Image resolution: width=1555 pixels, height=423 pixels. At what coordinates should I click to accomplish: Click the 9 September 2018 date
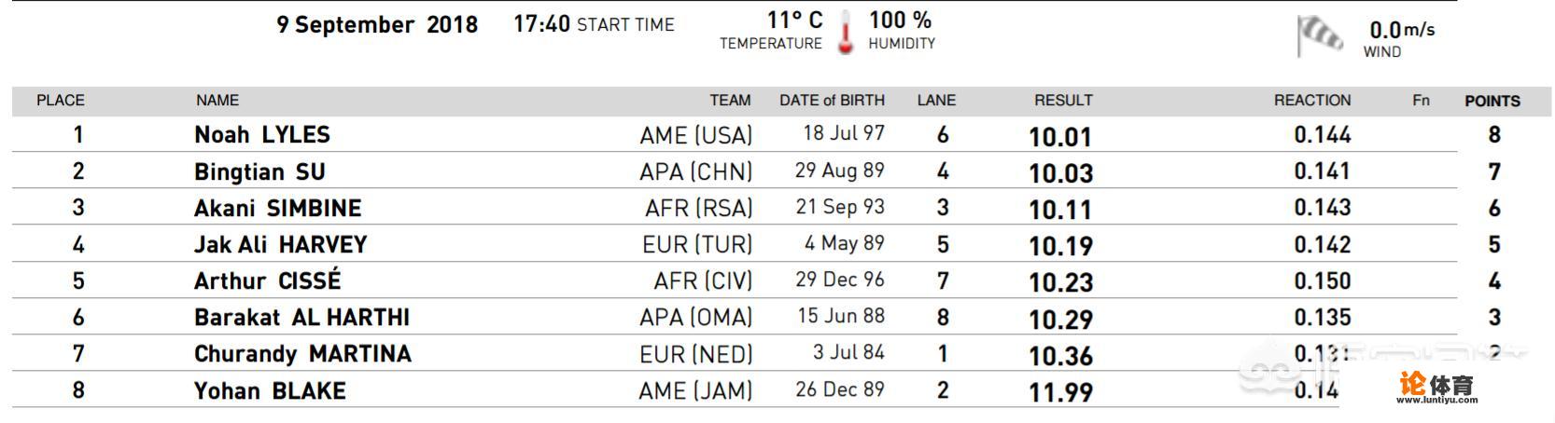click(377, 25)
